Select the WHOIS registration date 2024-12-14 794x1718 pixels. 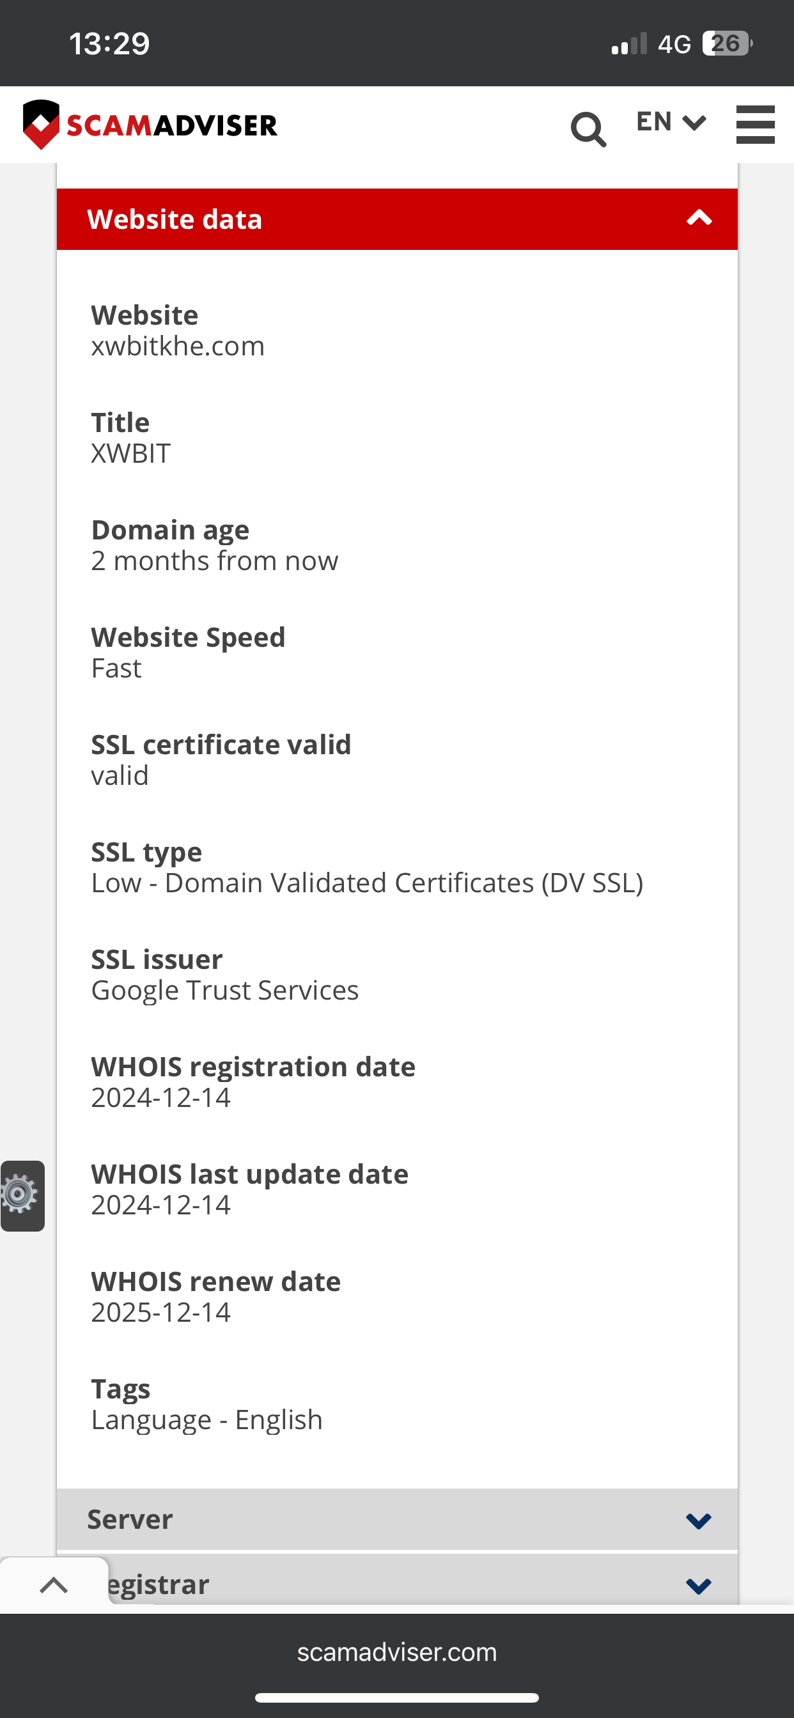[161, 1098]
